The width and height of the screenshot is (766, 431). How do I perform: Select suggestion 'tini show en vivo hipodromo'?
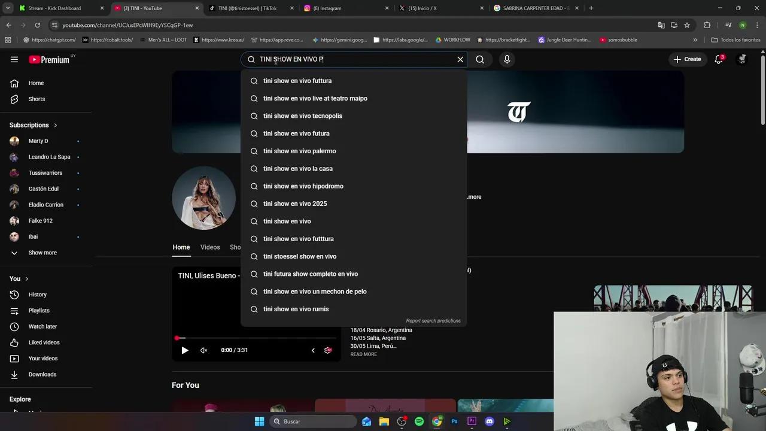point(354,186)
